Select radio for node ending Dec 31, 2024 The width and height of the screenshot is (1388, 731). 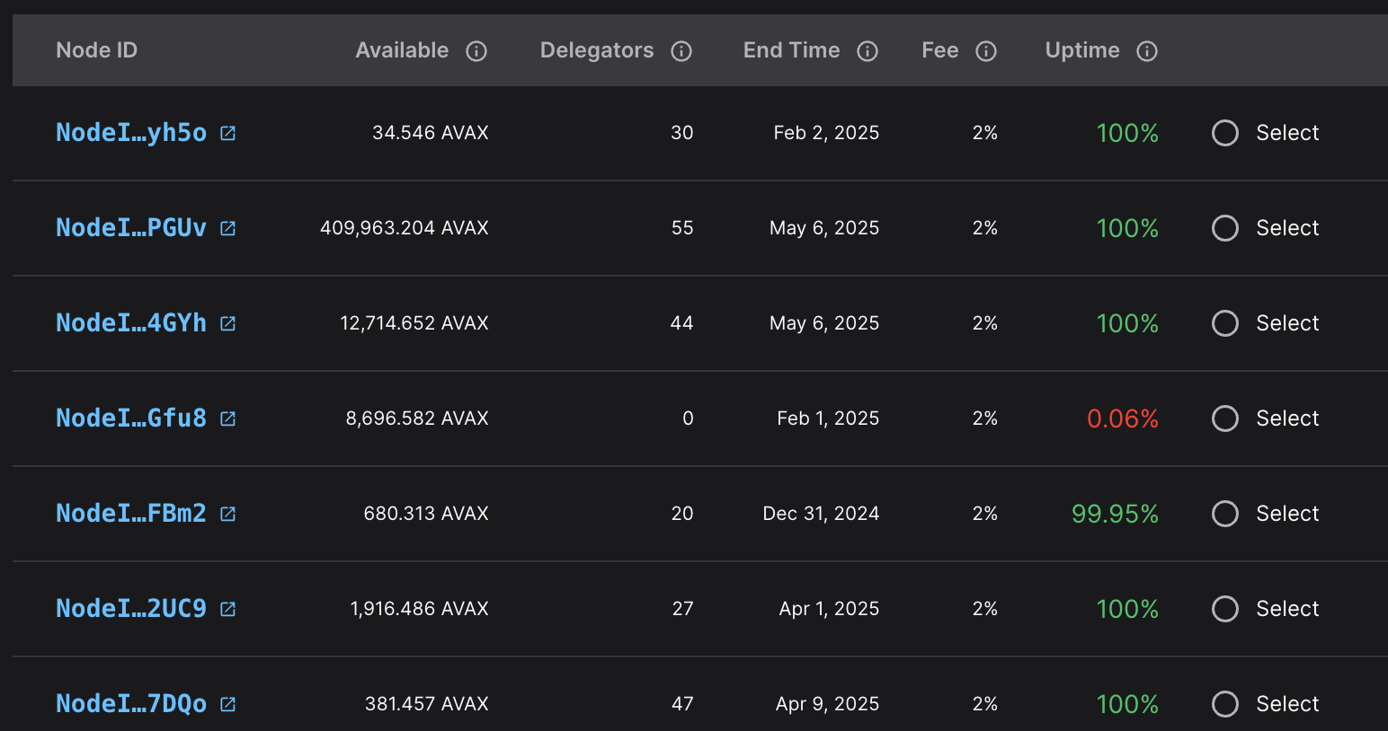click(x=1225, y=514)
